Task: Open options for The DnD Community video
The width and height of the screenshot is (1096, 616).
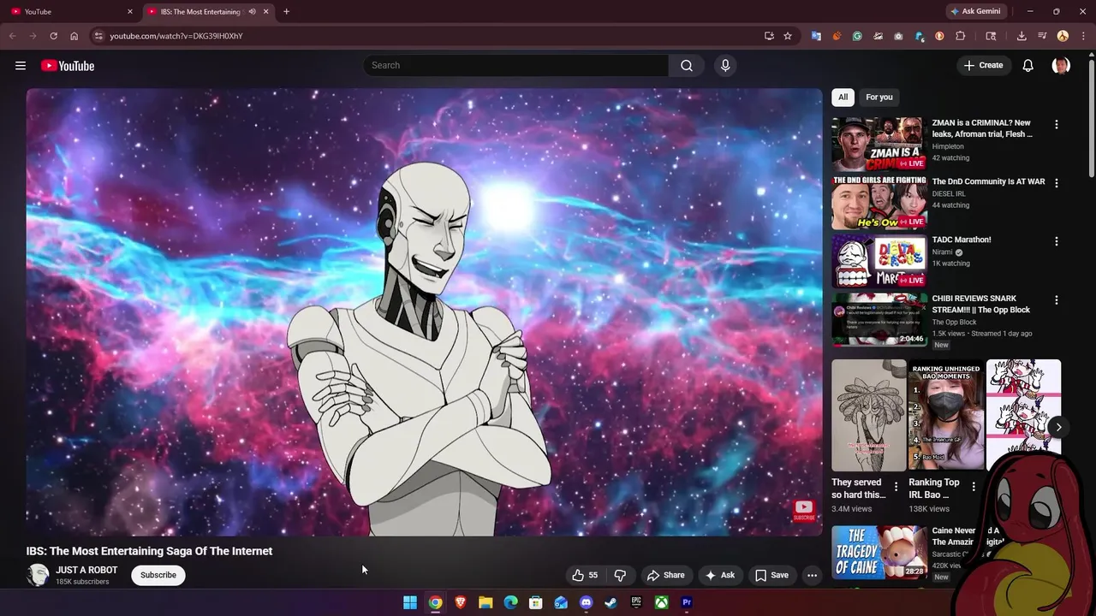Action: click(x=1056, y=183)
